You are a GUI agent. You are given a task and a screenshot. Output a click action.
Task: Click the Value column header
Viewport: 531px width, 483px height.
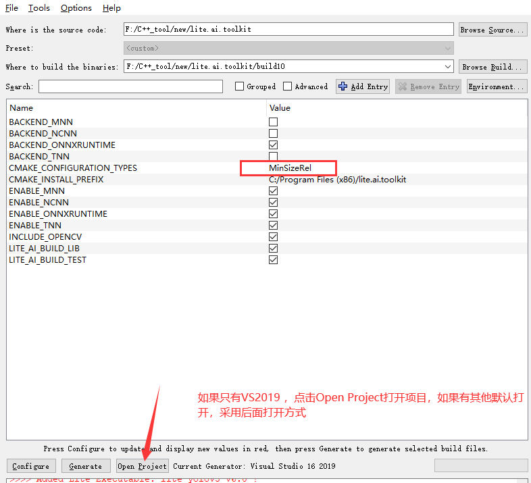pyautogui.click(x=280, y=108)
